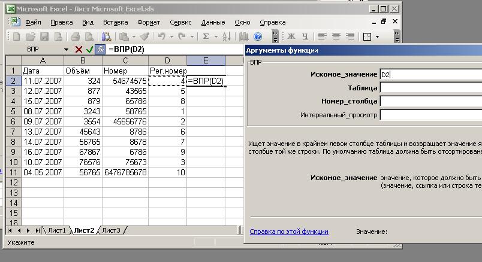Open the Borders dropdown arrow
482x262 pixels.
click(377, 36)
